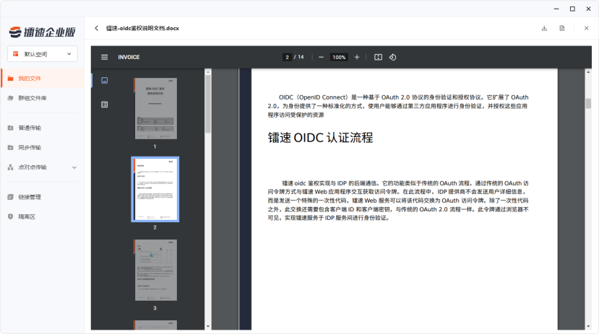Download the document file
Screen dimensions: 599x334
point(544,28)
